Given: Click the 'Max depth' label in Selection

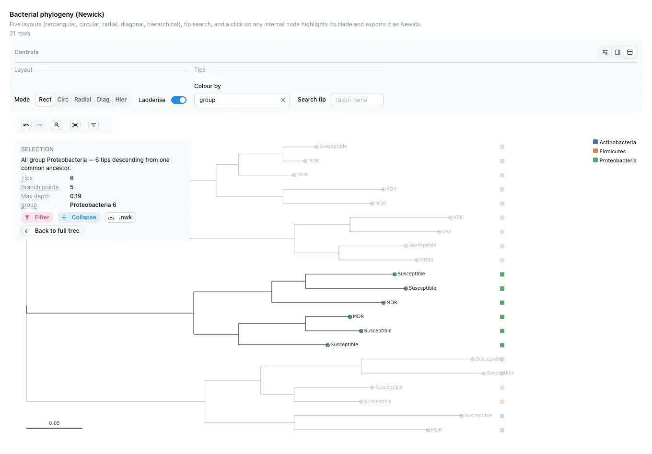Looking at the screenshot, I should point(35,196).
